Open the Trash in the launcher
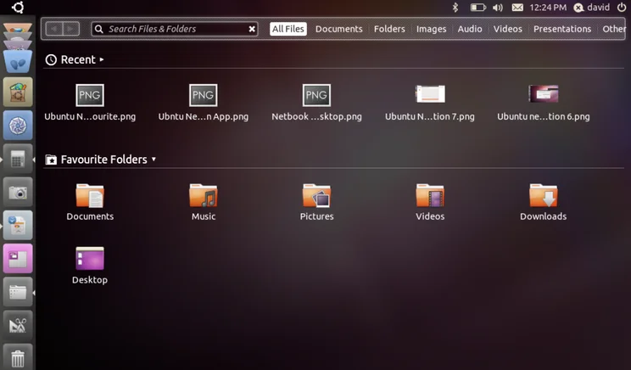Viewport: 631px width, 370px height. (x=18, y=357)
